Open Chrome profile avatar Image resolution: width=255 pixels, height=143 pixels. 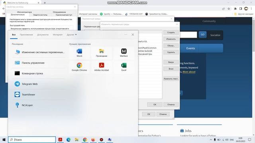(x=246, y=9)
